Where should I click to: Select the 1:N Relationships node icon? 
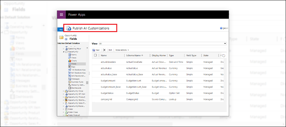pos(70,70)
